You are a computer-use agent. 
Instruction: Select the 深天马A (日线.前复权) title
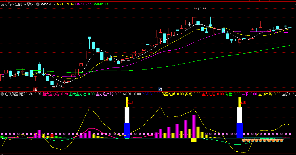pyautogui.click(x=18, y=4)
